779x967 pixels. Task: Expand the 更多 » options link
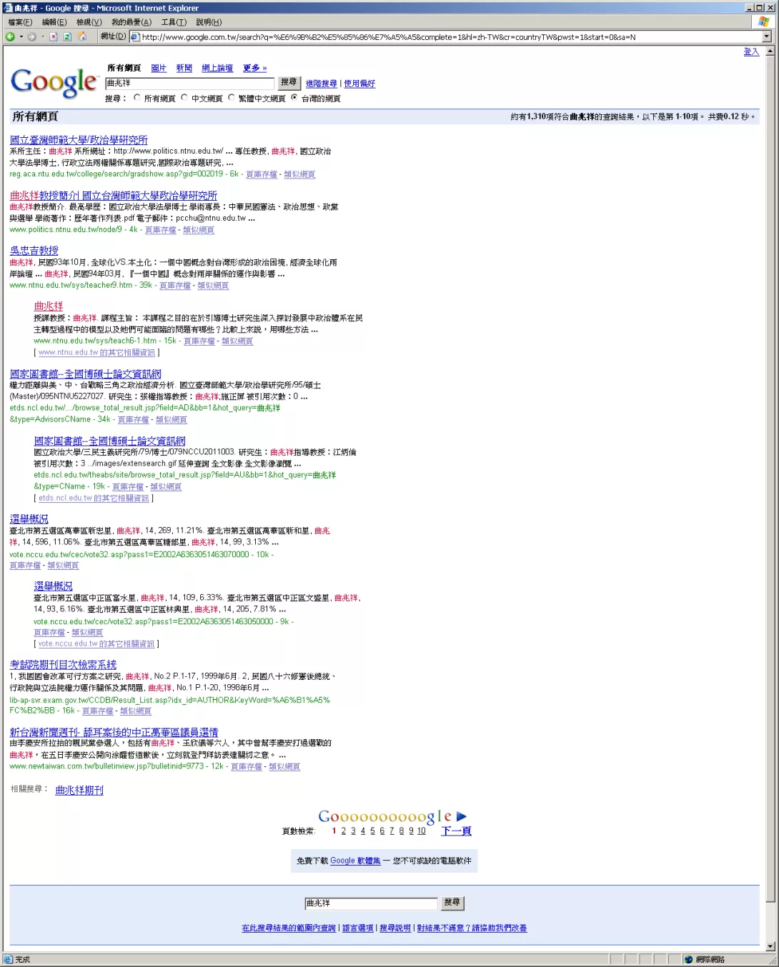tap(254, 68)
